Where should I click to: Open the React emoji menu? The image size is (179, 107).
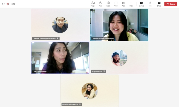pos(108,4)
